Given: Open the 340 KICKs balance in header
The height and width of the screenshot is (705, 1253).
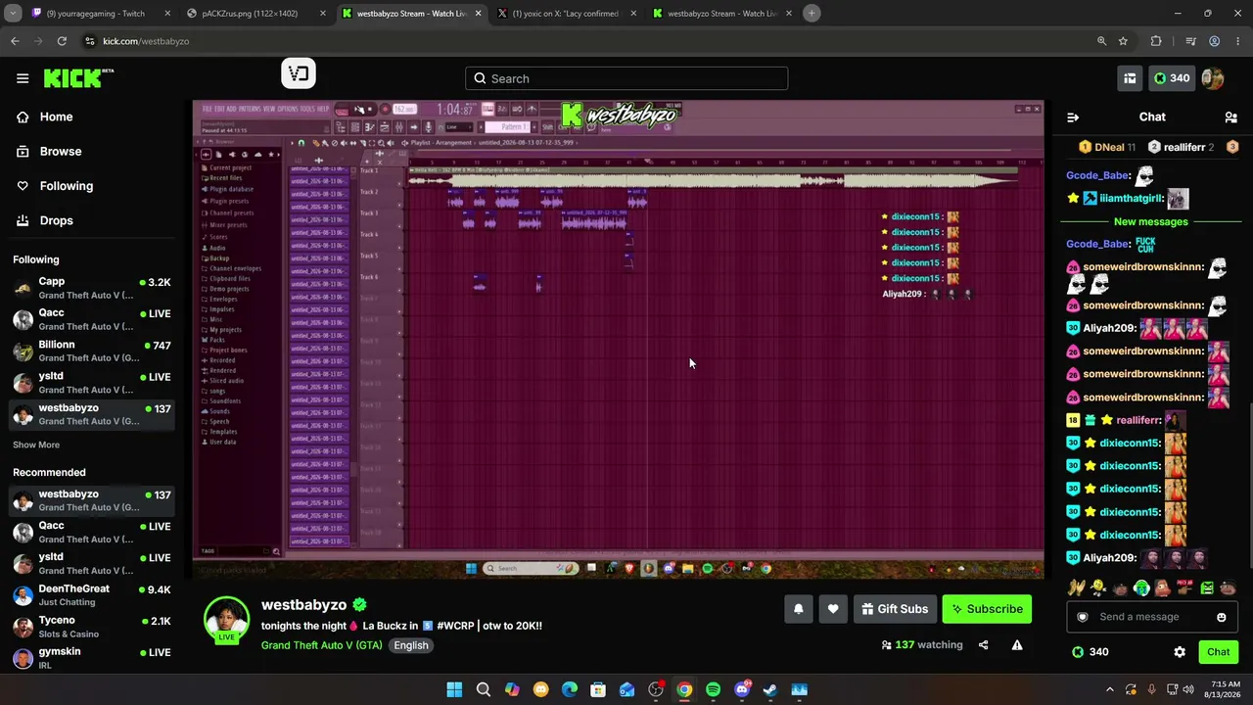Looking at the screenshot, I should 1172,78.
